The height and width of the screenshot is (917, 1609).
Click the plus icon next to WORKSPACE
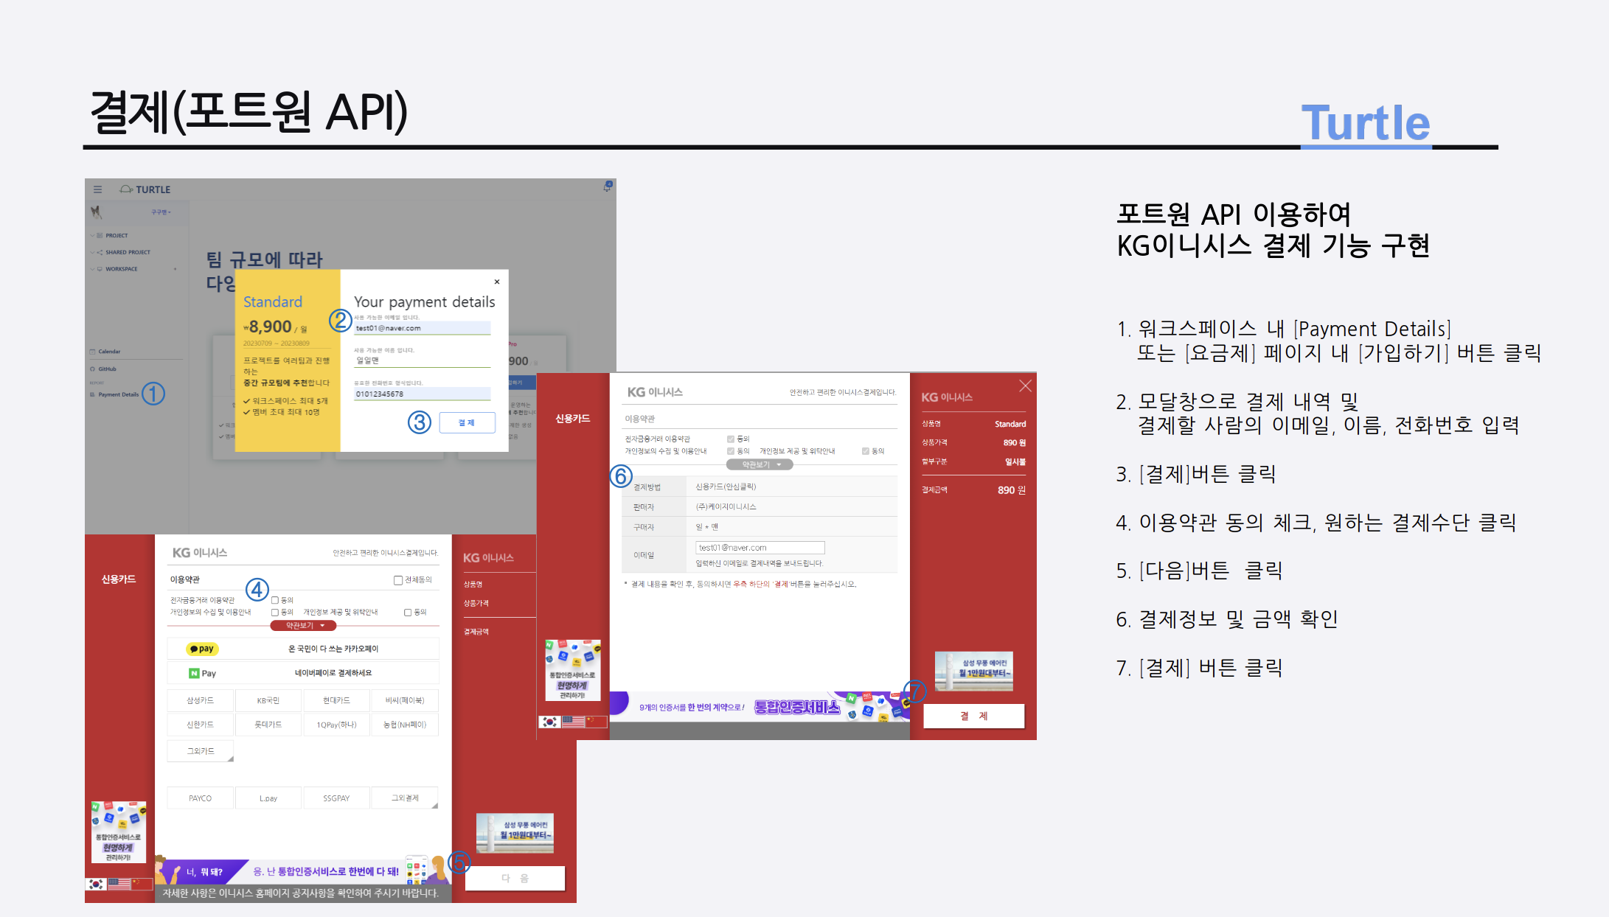tap(175, 269)
